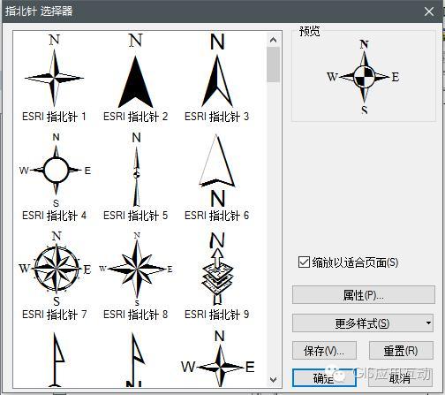Choose the ESRI 指北针 6 outlined arrow
Screen dimensions: 445x395
coord(217,170)
